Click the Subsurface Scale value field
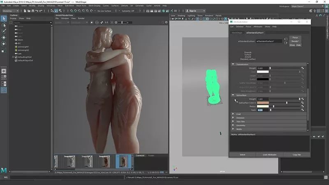The width and height of the screenshot is (329, 185). coord(261,110)
